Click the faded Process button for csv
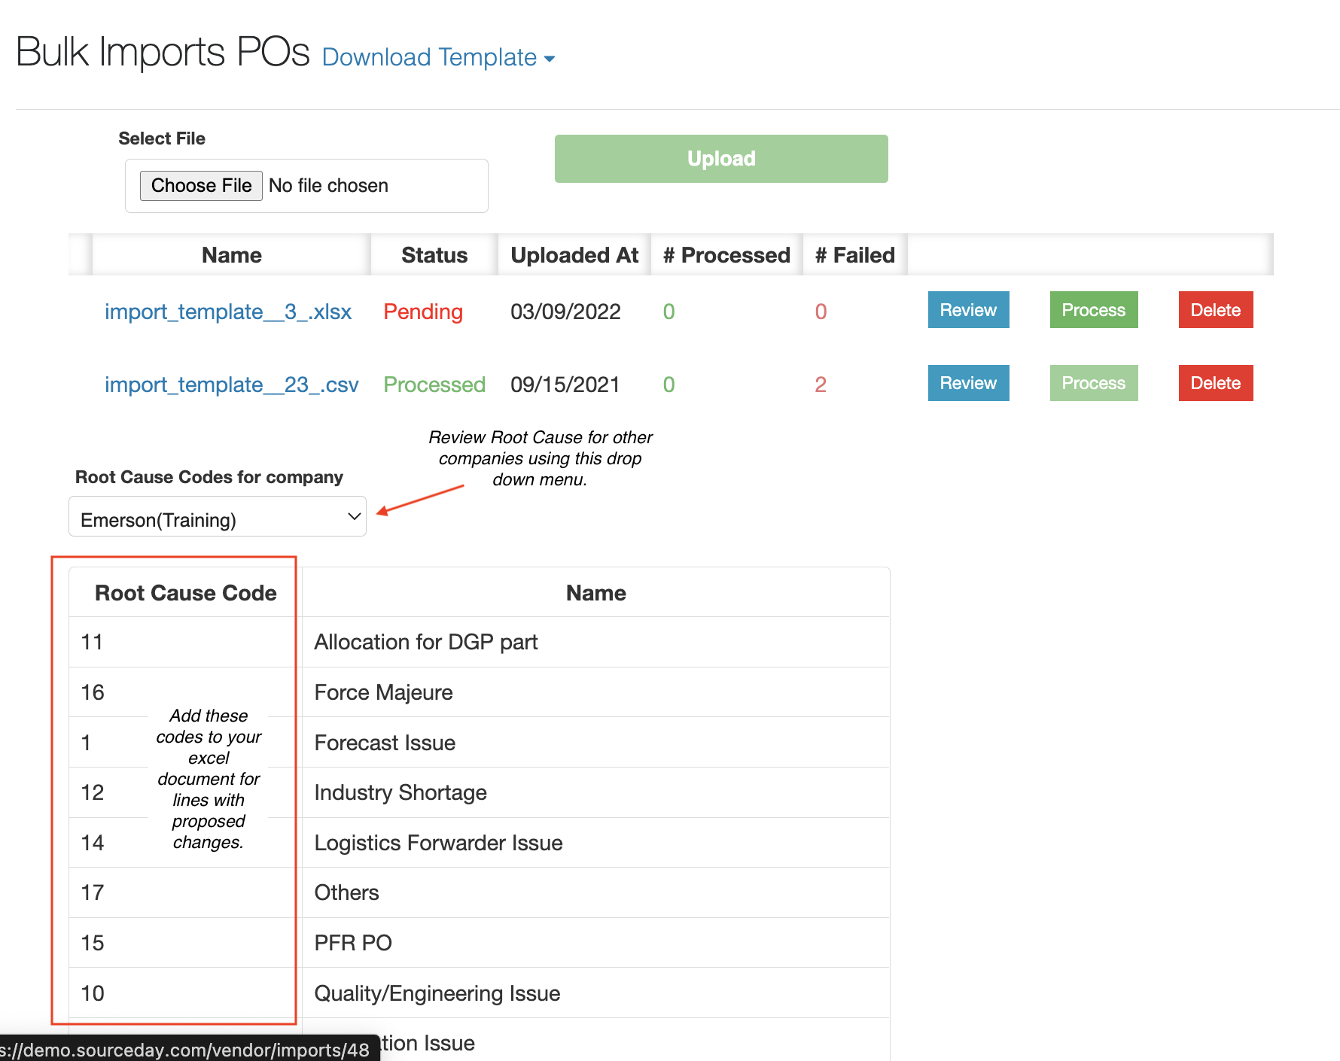The height and width of the screenshot is (1061, 1340). [1093, 383]
